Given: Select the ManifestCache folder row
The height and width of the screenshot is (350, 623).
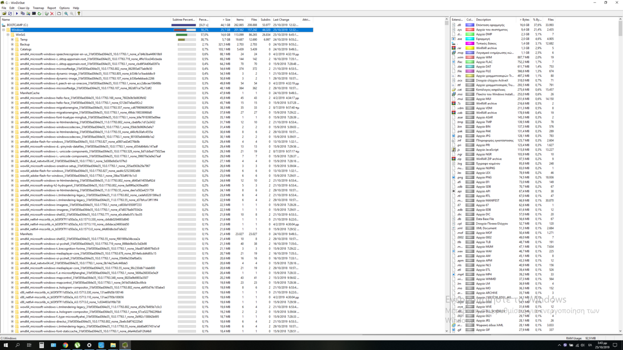Looking at the screenshot, I should point(30,93).
